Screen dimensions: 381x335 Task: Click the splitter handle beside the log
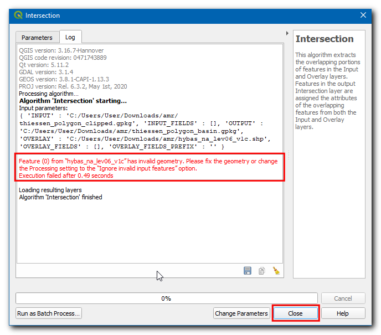[x=288, y=155]
